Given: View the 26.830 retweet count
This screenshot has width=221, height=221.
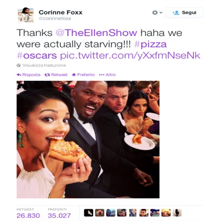Looking at the screenshot, I should [28, 216].
